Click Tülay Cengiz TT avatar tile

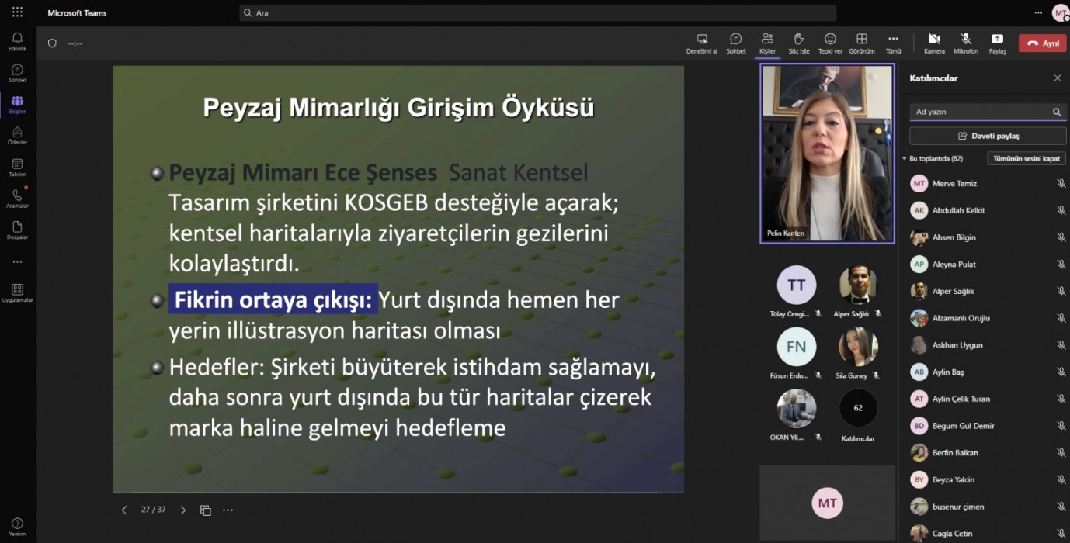(x=797, y=292)
